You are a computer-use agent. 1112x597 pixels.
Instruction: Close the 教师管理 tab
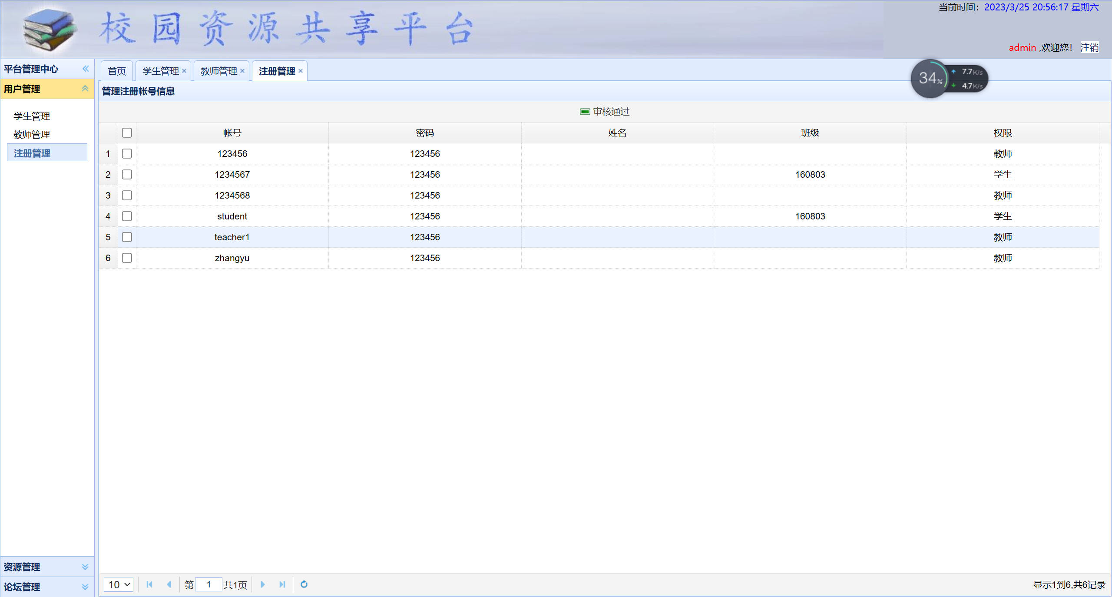242,71
